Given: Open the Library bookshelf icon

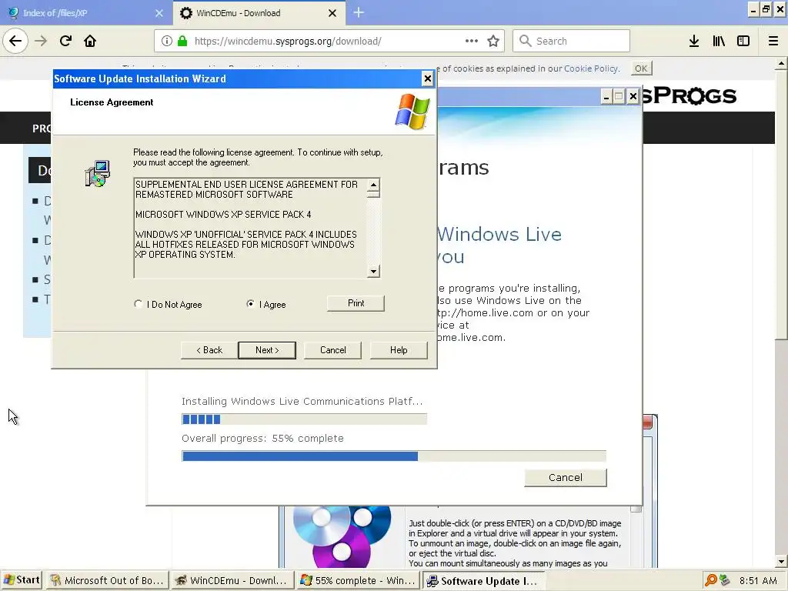Looking at the screenshot, I should (719, 41).
